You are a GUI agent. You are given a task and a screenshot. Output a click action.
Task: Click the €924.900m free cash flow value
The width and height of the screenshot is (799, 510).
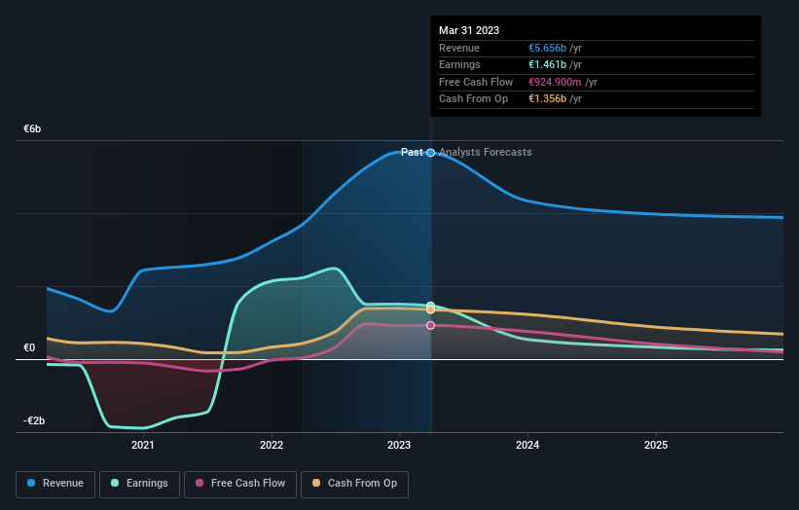click(x=555, y=82)
